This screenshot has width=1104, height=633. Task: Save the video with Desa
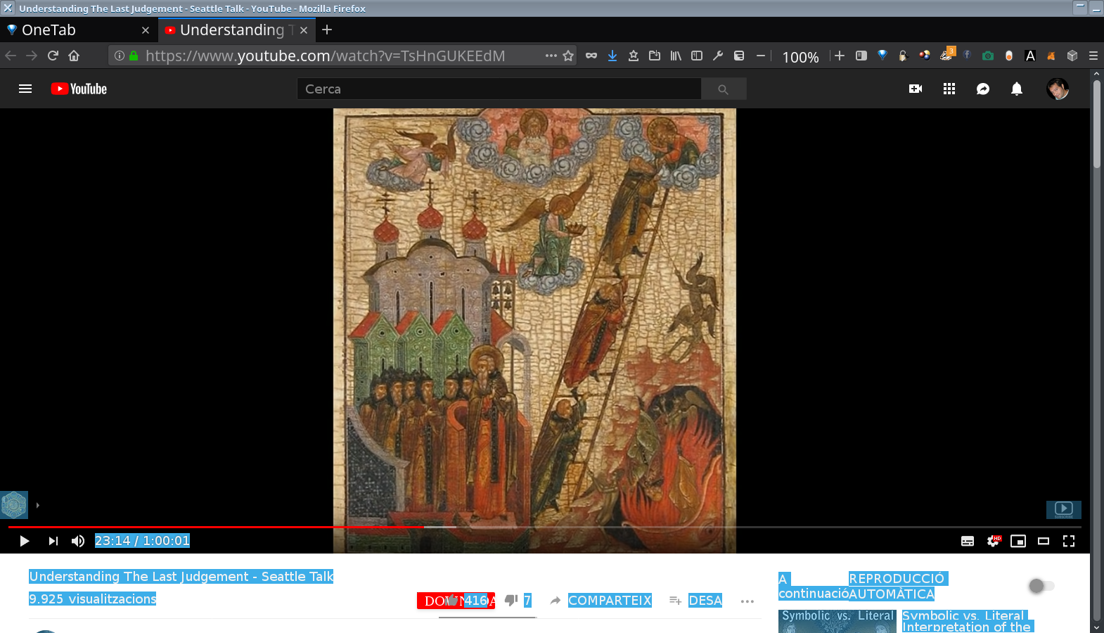tap(696, 600)
